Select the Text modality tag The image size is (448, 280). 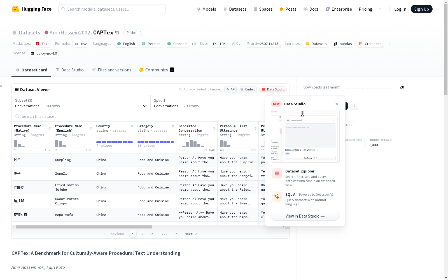pos(42,44)
